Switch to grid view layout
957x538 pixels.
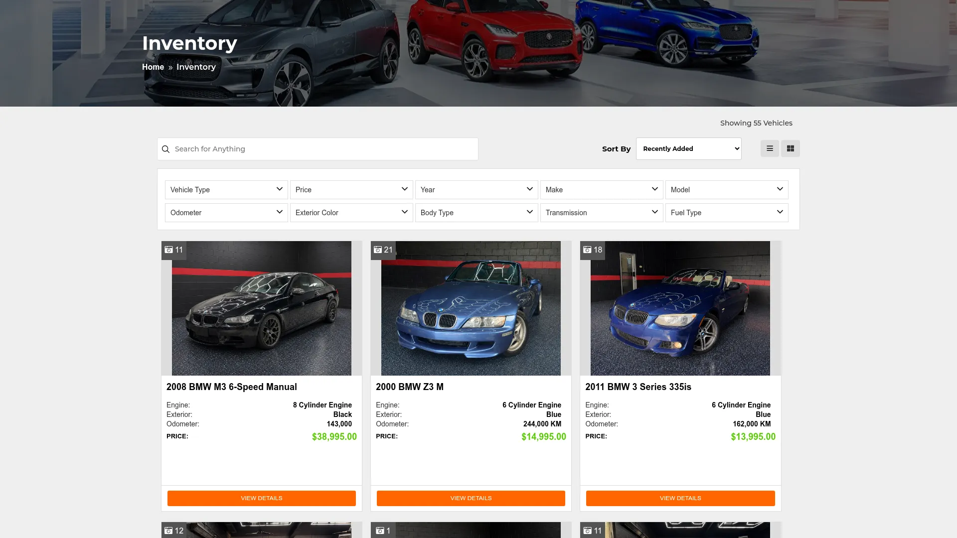click(791, 148)
